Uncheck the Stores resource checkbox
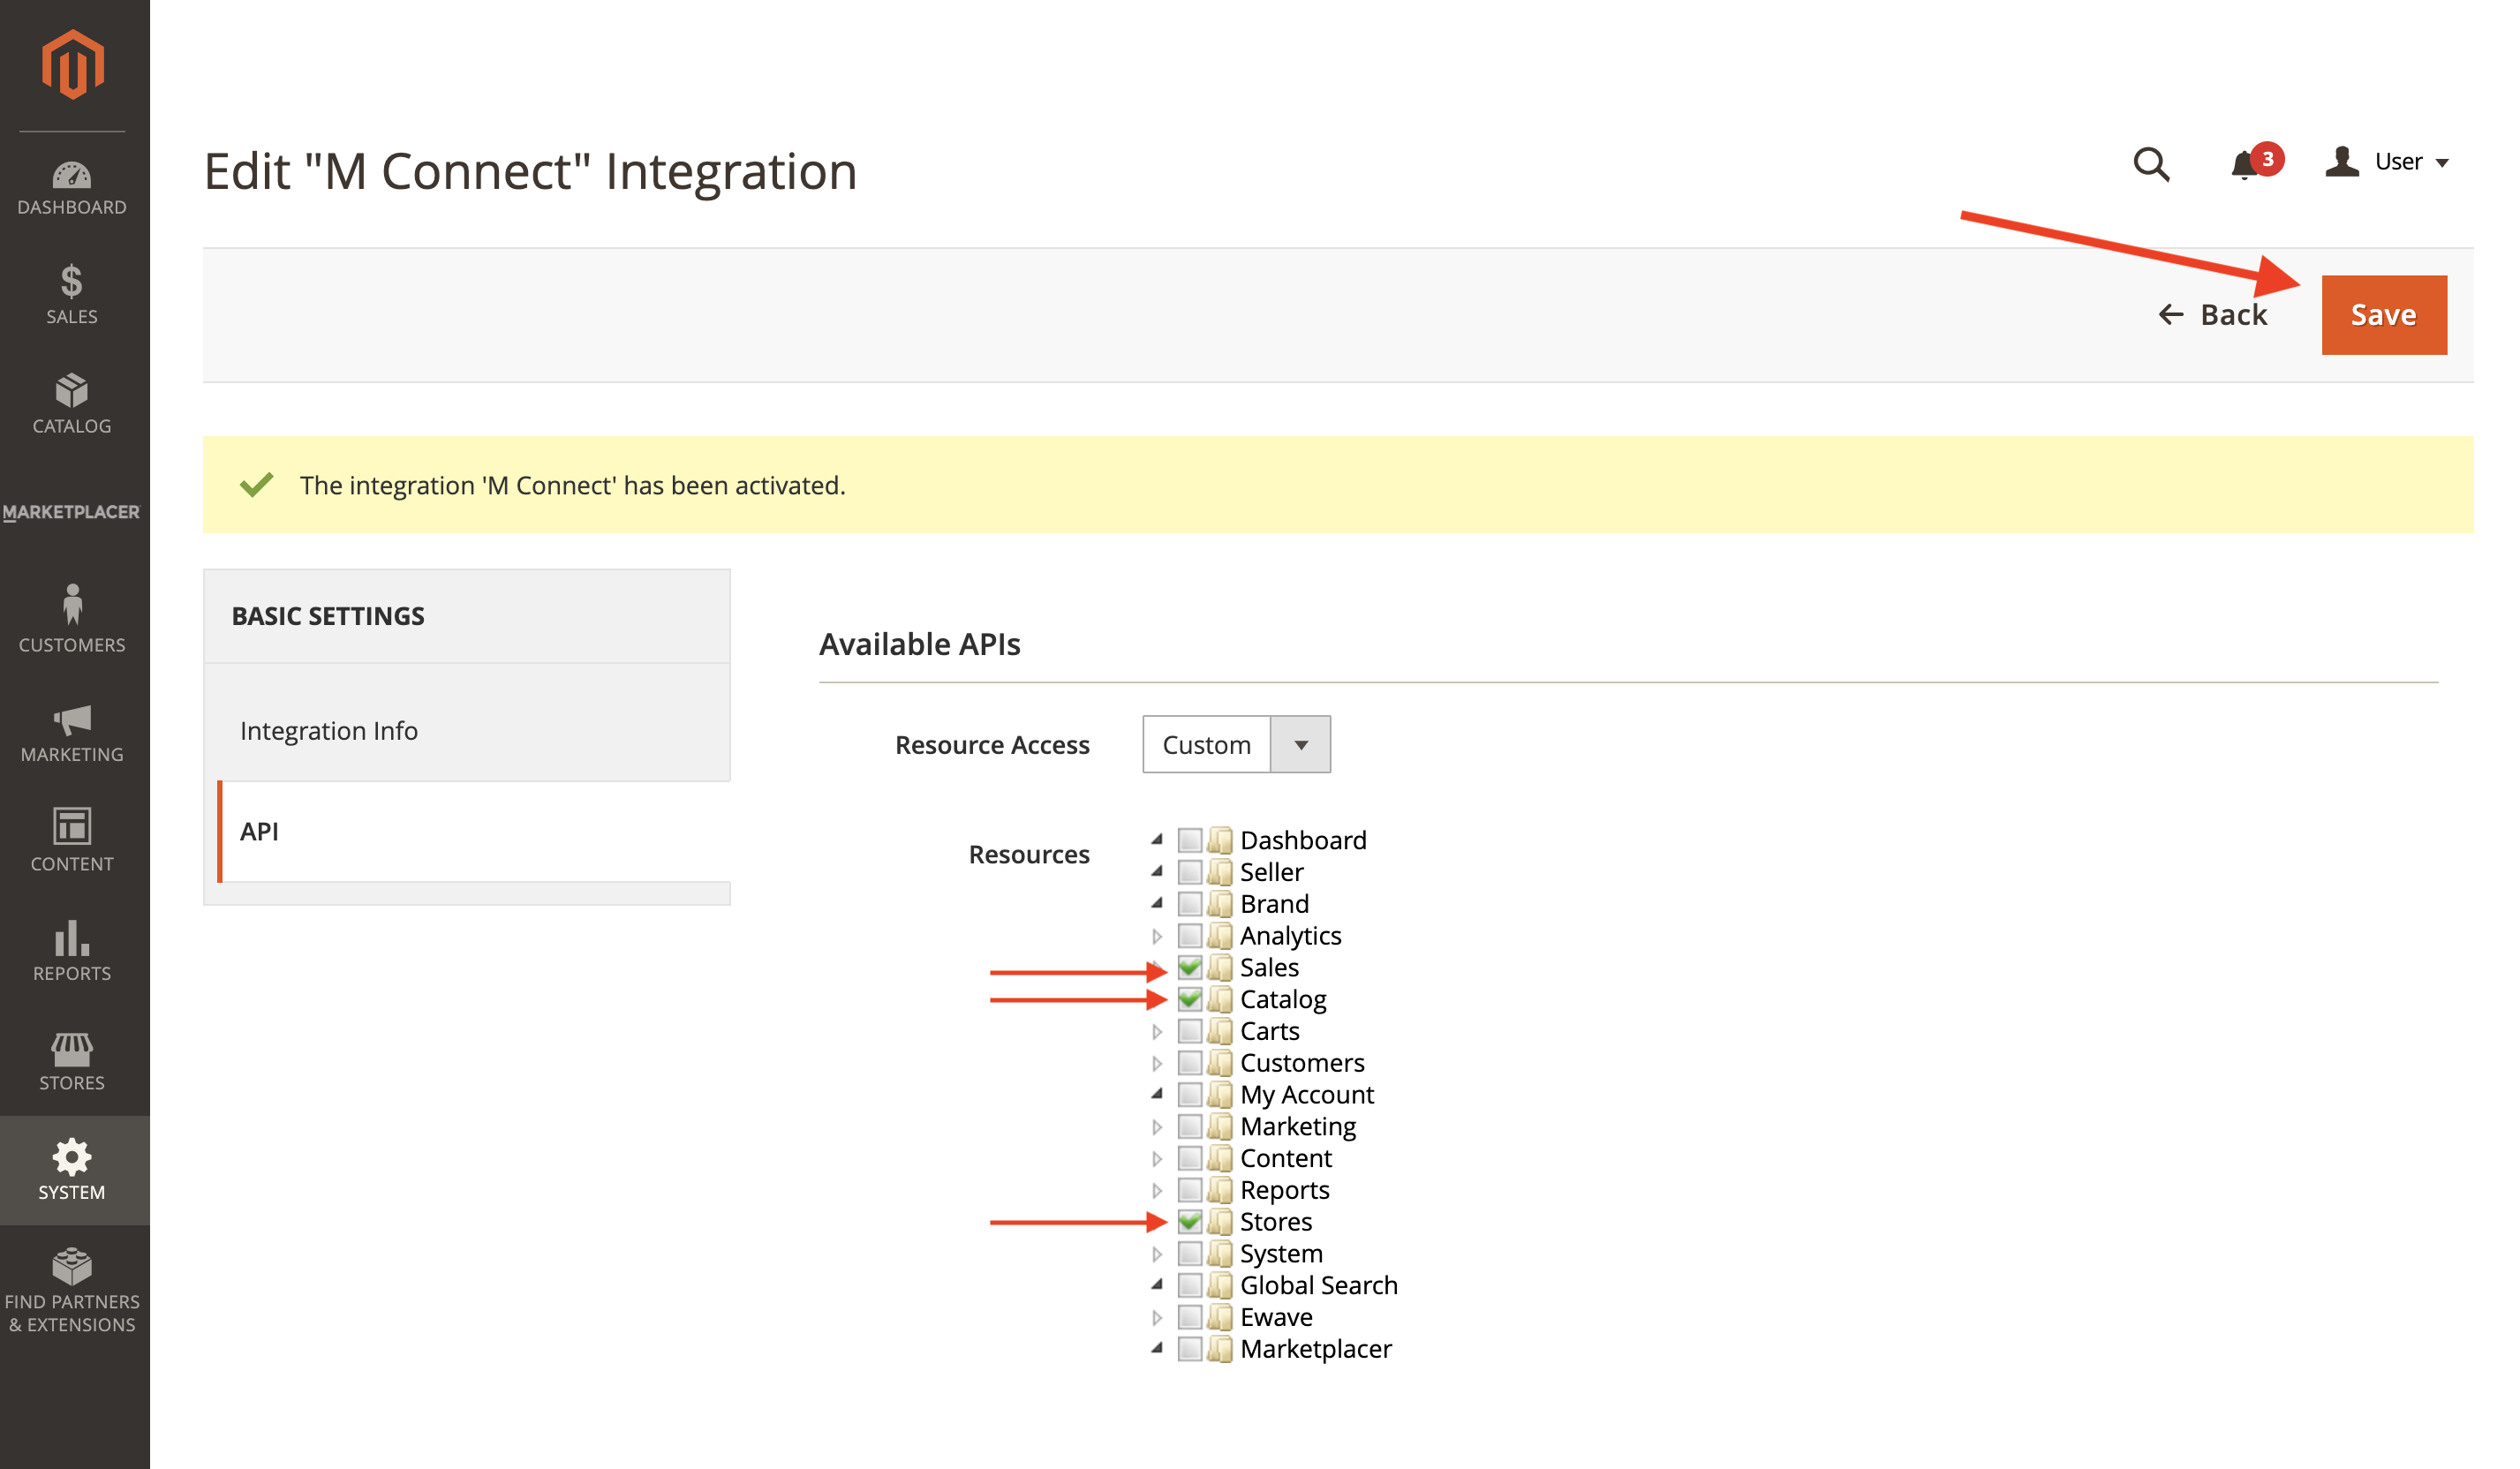The width and height of the screenshot is (2520, 1469). coord(1189,1222)
